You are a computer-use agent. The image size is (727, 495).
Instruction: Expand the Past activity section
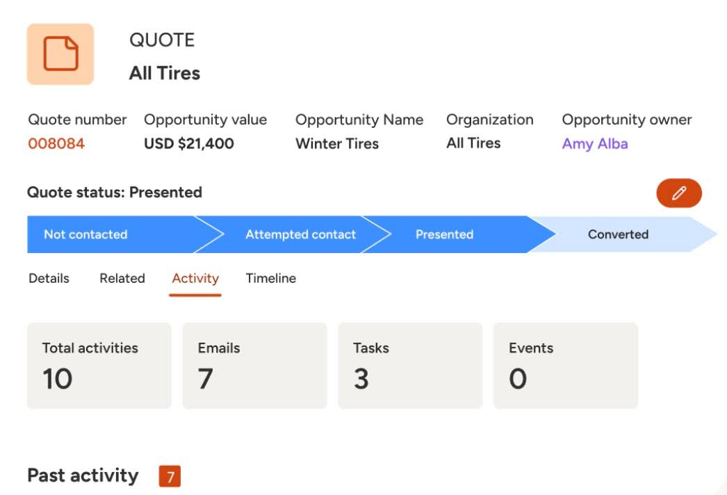click(83, 476)
